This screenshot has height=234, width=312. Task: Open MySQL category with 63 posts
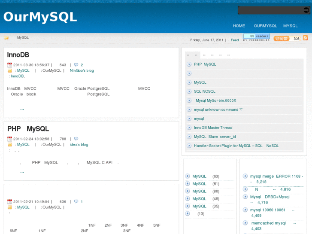(x=199, y=176)
